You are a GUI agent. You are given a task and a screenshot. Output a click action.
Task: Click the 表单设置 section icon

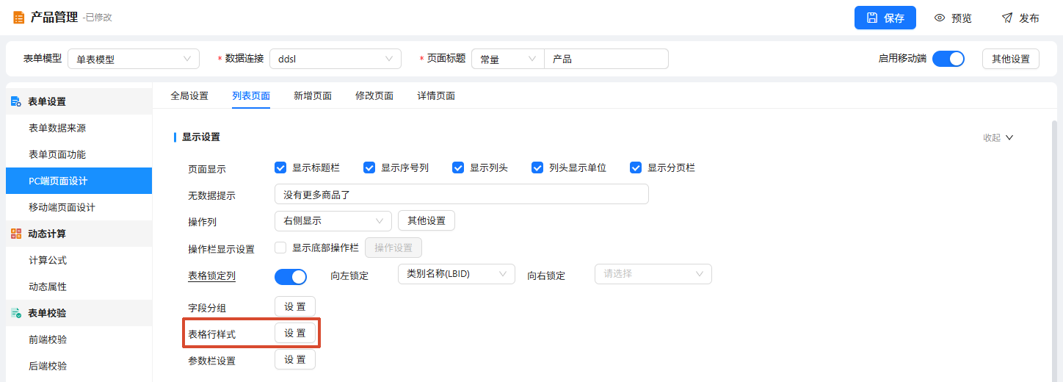pos(16,101)
